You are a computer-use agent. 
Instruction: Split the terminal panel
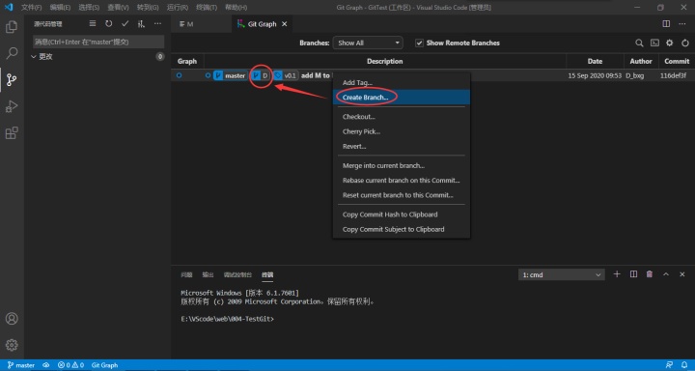(633, 274)
